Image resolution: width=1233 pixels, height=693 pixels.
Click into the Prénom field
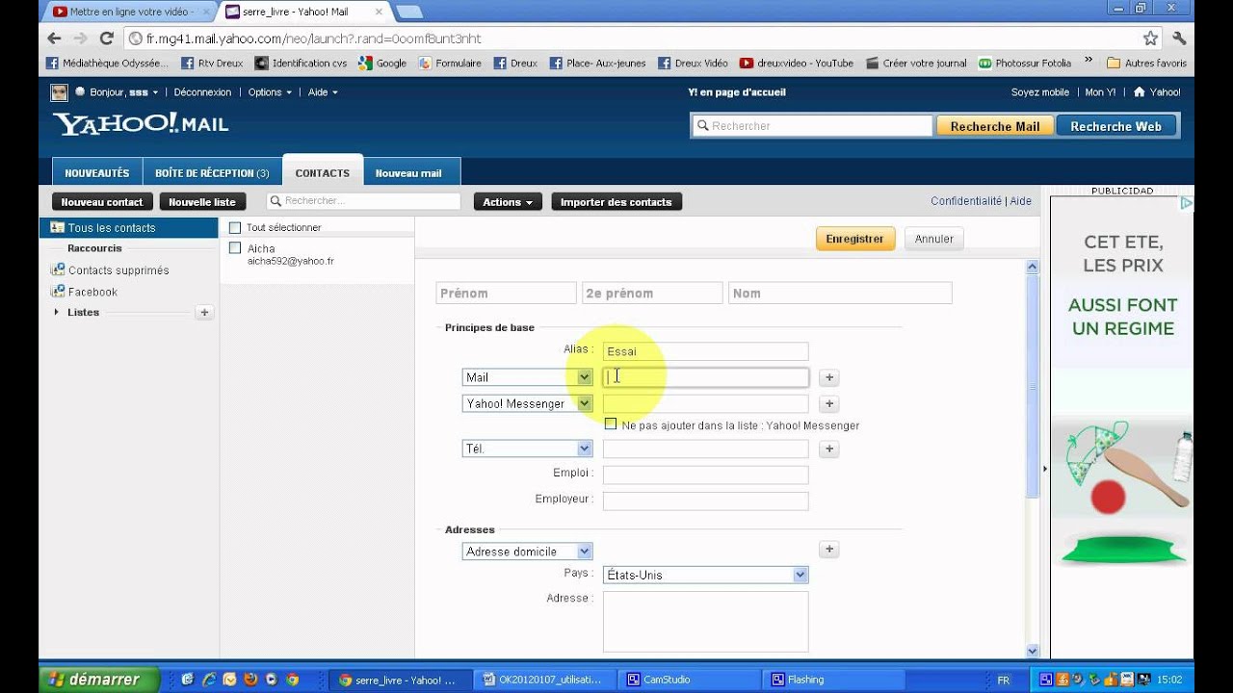[507, 293]
